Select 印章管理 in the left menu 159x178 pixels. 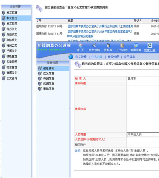(x=12, y=62)
